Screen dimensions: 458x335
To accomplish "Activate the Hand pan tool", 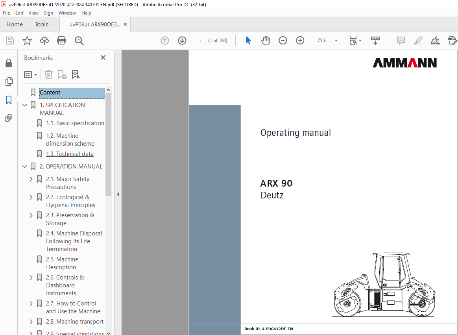I will click(x=266, y=40).
